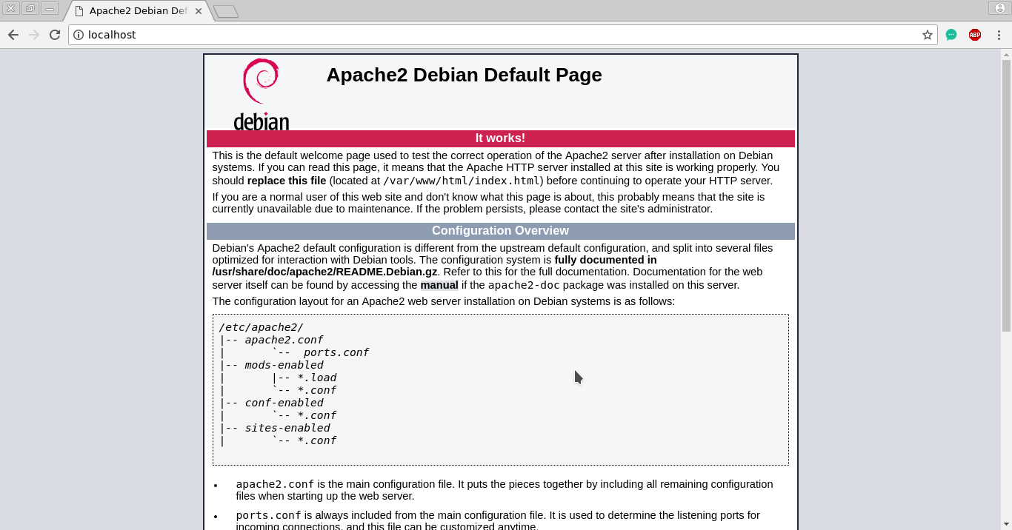Click 'conf-enabled' in the config tree
The height and width of the screenshot is (530, 1012).
pyautogui.click(x=284, y=403)
